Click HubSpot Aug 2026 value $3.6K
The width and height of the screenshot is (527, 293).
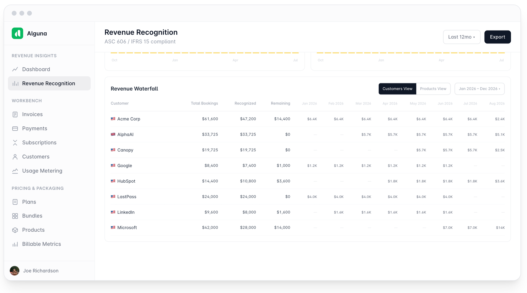click(500, 181)
